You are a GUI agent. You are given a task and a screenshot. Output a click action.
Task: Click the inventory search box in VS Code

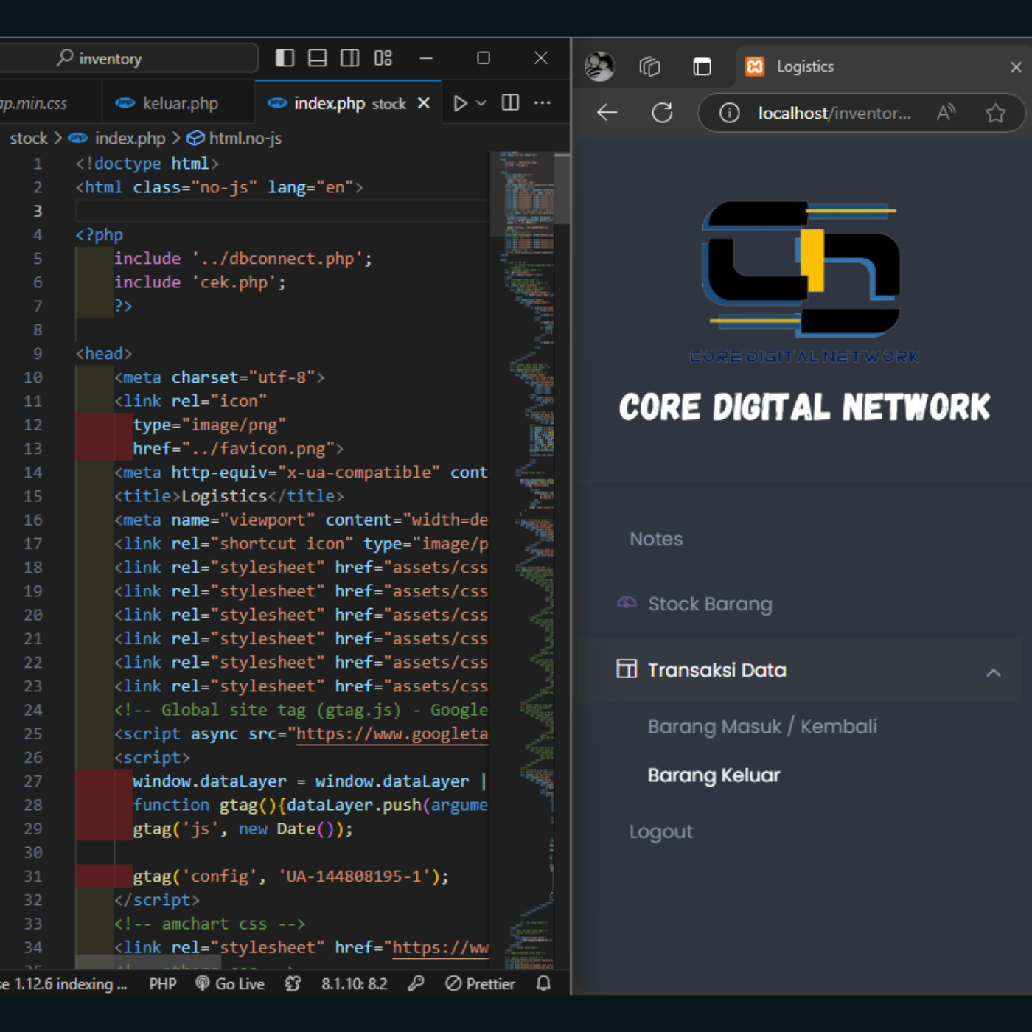[125, 58]
